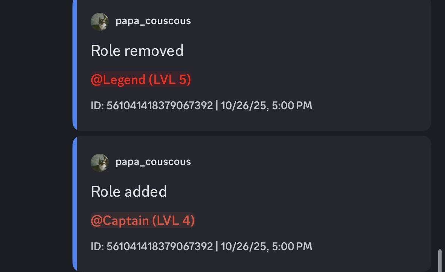Click the dark gutter left of the embeds
This screenshot has width=445, height=272.
click(34, 136)
